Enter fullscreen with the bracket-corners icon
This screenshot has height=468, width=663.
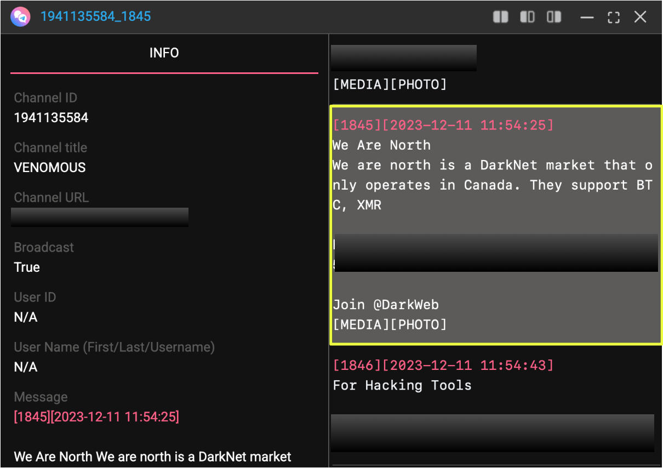[614, 17]
